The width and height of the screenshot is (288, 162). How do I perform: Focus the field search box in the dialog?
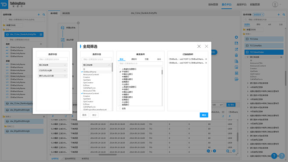(x=97, y=59)
